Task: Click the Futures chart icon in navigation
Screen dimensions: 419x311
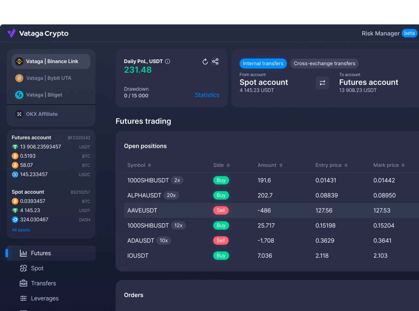Action: 23,253
